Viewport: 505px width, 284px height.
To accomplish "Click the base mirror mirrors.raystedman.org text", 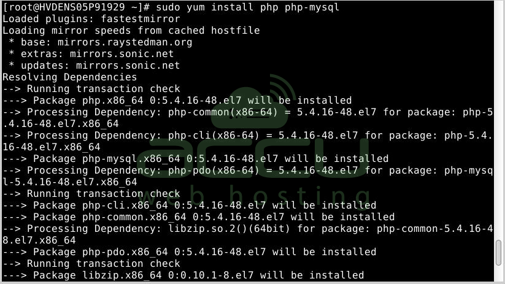I will [x=131, y=42].
